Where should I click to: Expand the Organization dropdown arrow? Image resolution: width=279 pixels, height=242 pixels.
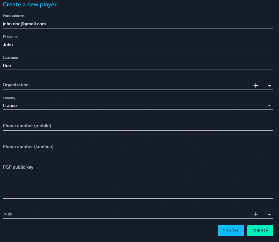click(x=269, y=86)
